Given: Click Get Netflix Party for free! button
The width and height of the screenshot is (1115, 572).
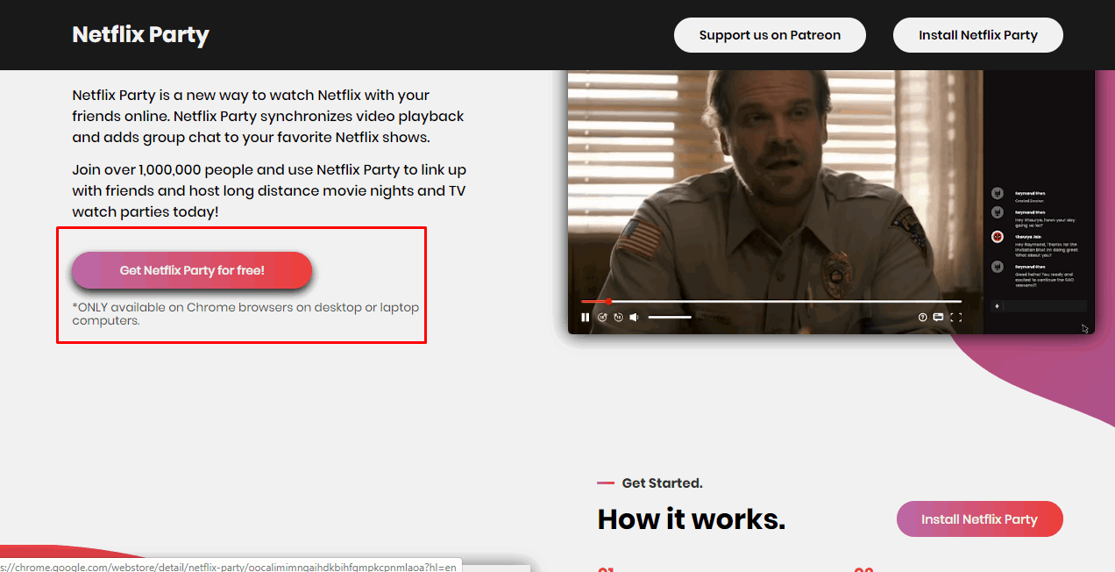Looking at the screenshot, I should [192, 270].
